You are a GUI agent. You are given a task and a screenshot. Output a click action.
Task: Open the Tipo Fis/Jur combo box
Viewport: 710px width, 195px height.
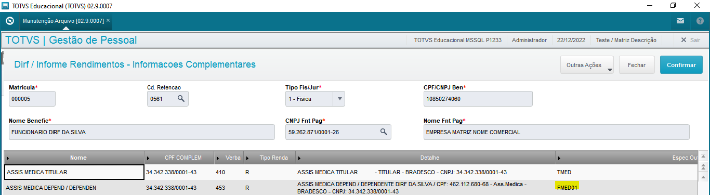coord(315,99)
